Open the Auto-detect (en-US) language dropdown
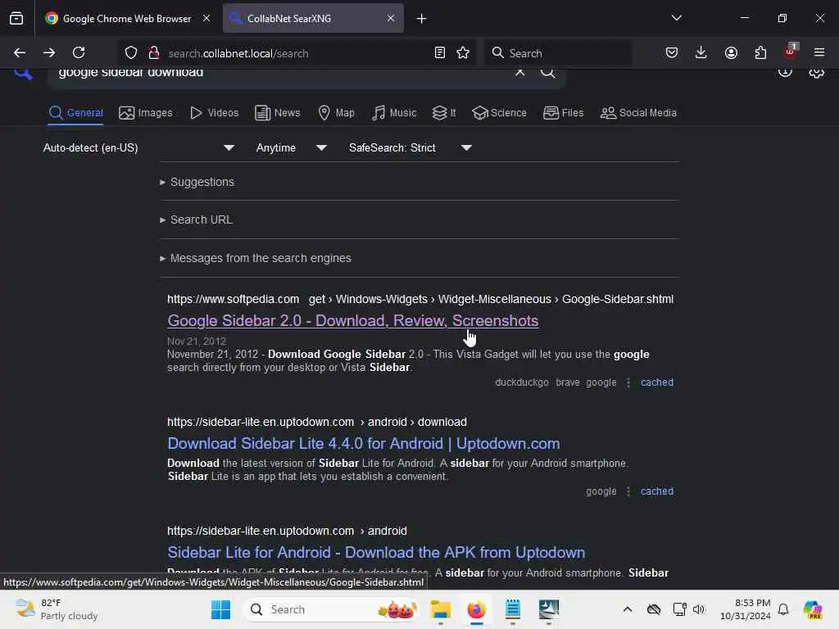Image resolution: width=839 pixels, height=629 pixels. tap(138, 147)
